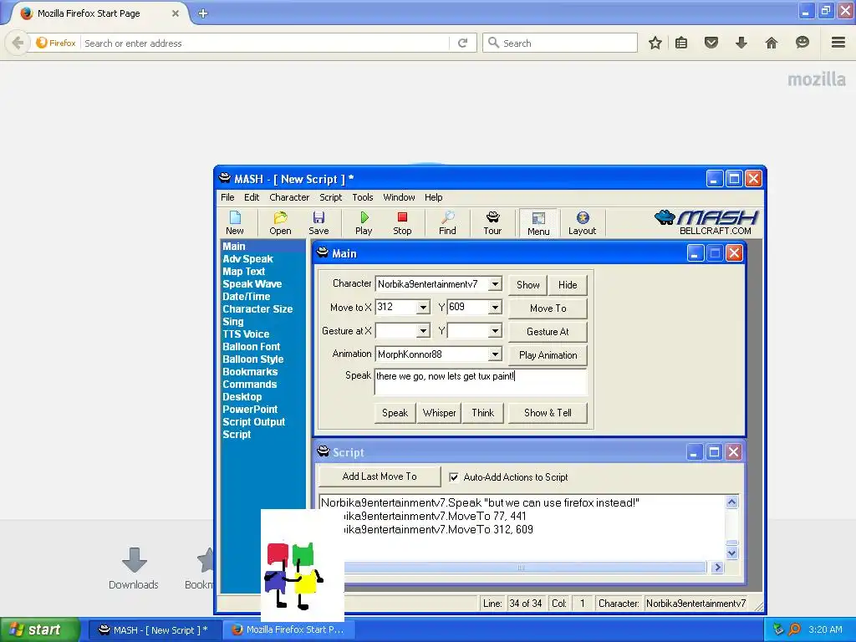Image resolution: width=856 pixels, height=642 pixels.
Task: Click the Think button
Action: (x=483, y=413)
